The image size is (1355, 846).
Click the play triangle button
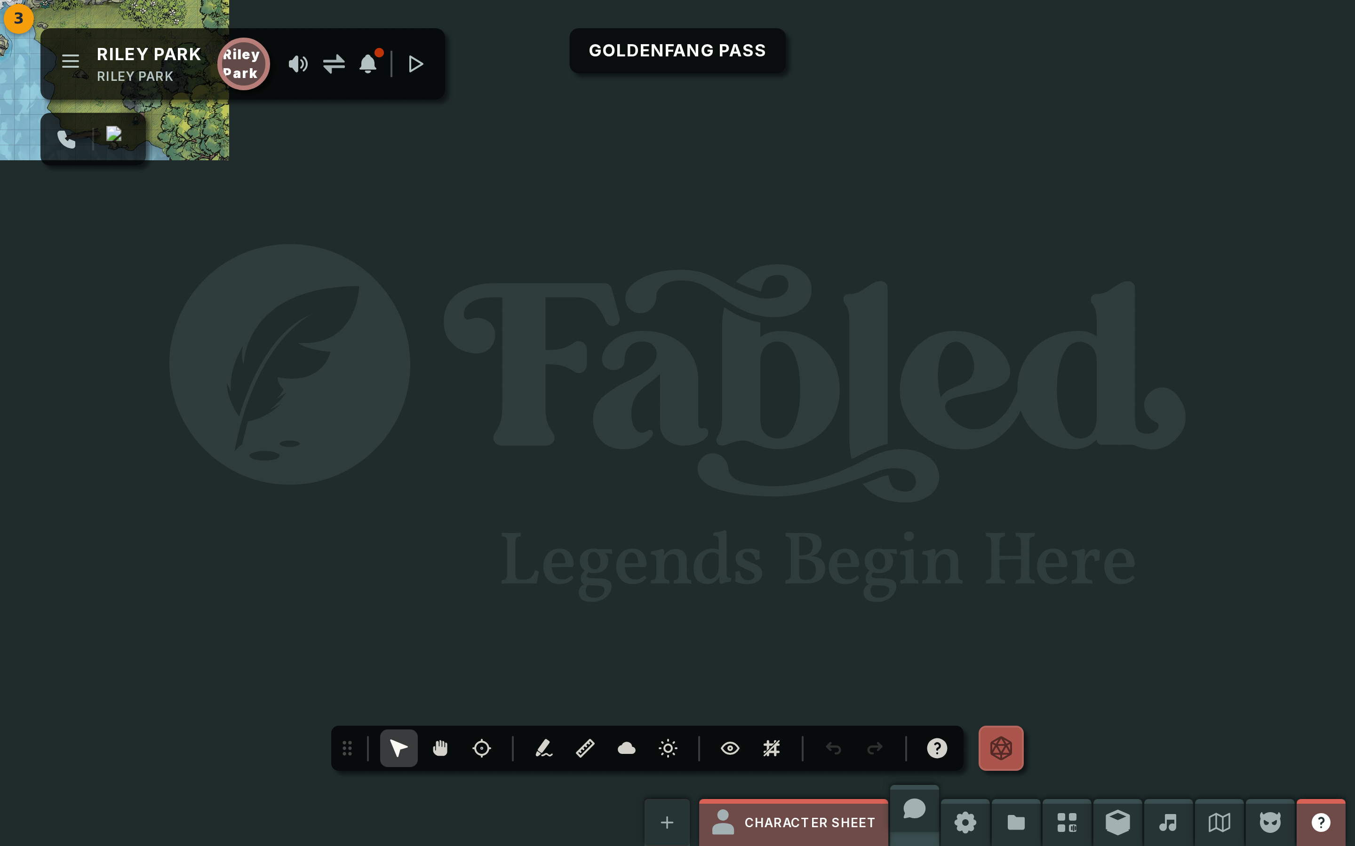point(415,64)
